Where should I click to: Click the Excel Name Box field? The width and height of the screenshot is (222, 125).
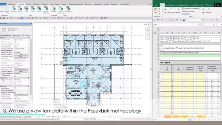(177, 25)
